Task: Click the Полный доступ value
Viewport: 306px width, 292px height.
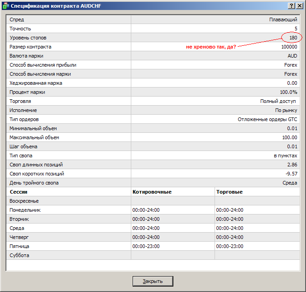Action: pos(278,101)
